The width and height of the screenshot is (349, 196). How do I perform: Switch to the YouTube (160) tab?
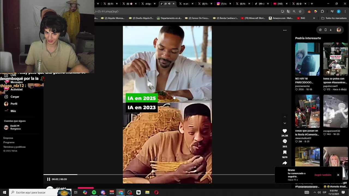pos(280,4)
